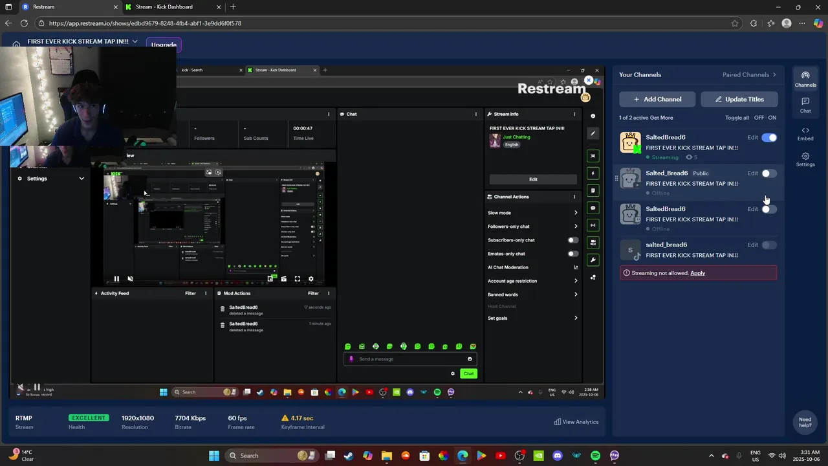Click the Need help? bubble
The image size is (828, 466).
coord(805,422)
